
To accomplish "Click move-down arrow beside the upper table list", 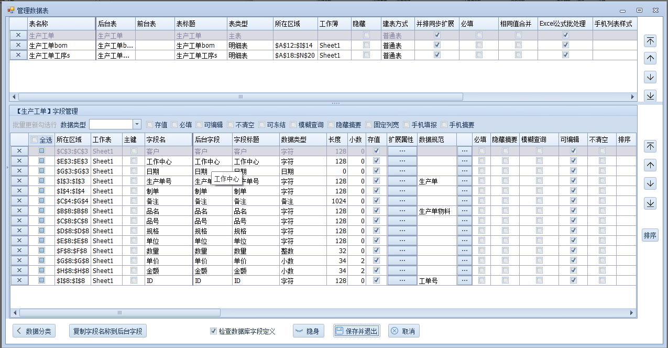I will point(650,77).
